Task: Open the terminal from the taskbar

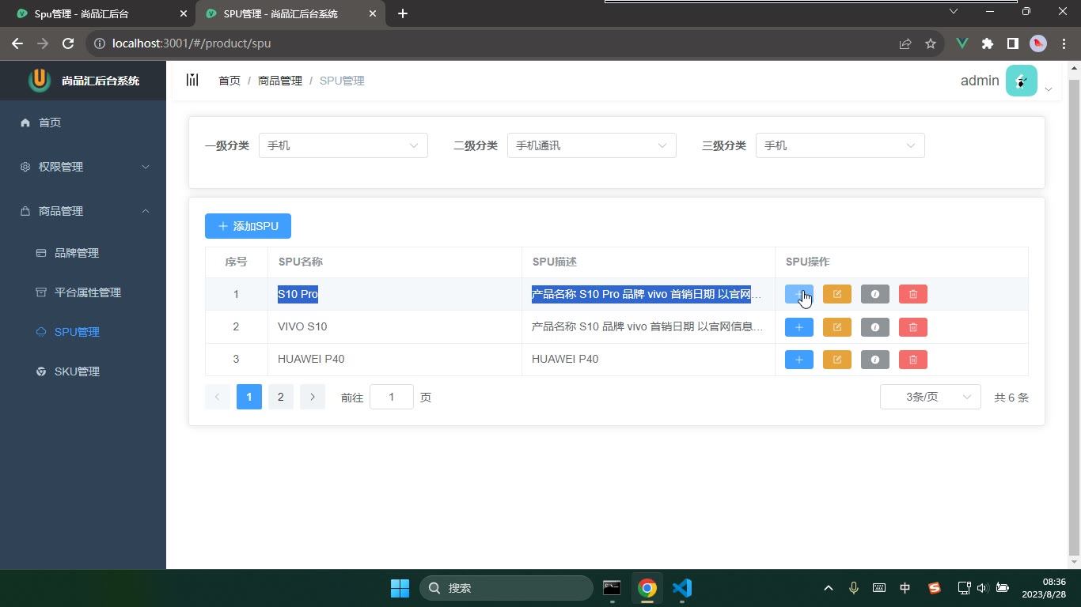Action: pyautogui.click(x=612, y=588)
